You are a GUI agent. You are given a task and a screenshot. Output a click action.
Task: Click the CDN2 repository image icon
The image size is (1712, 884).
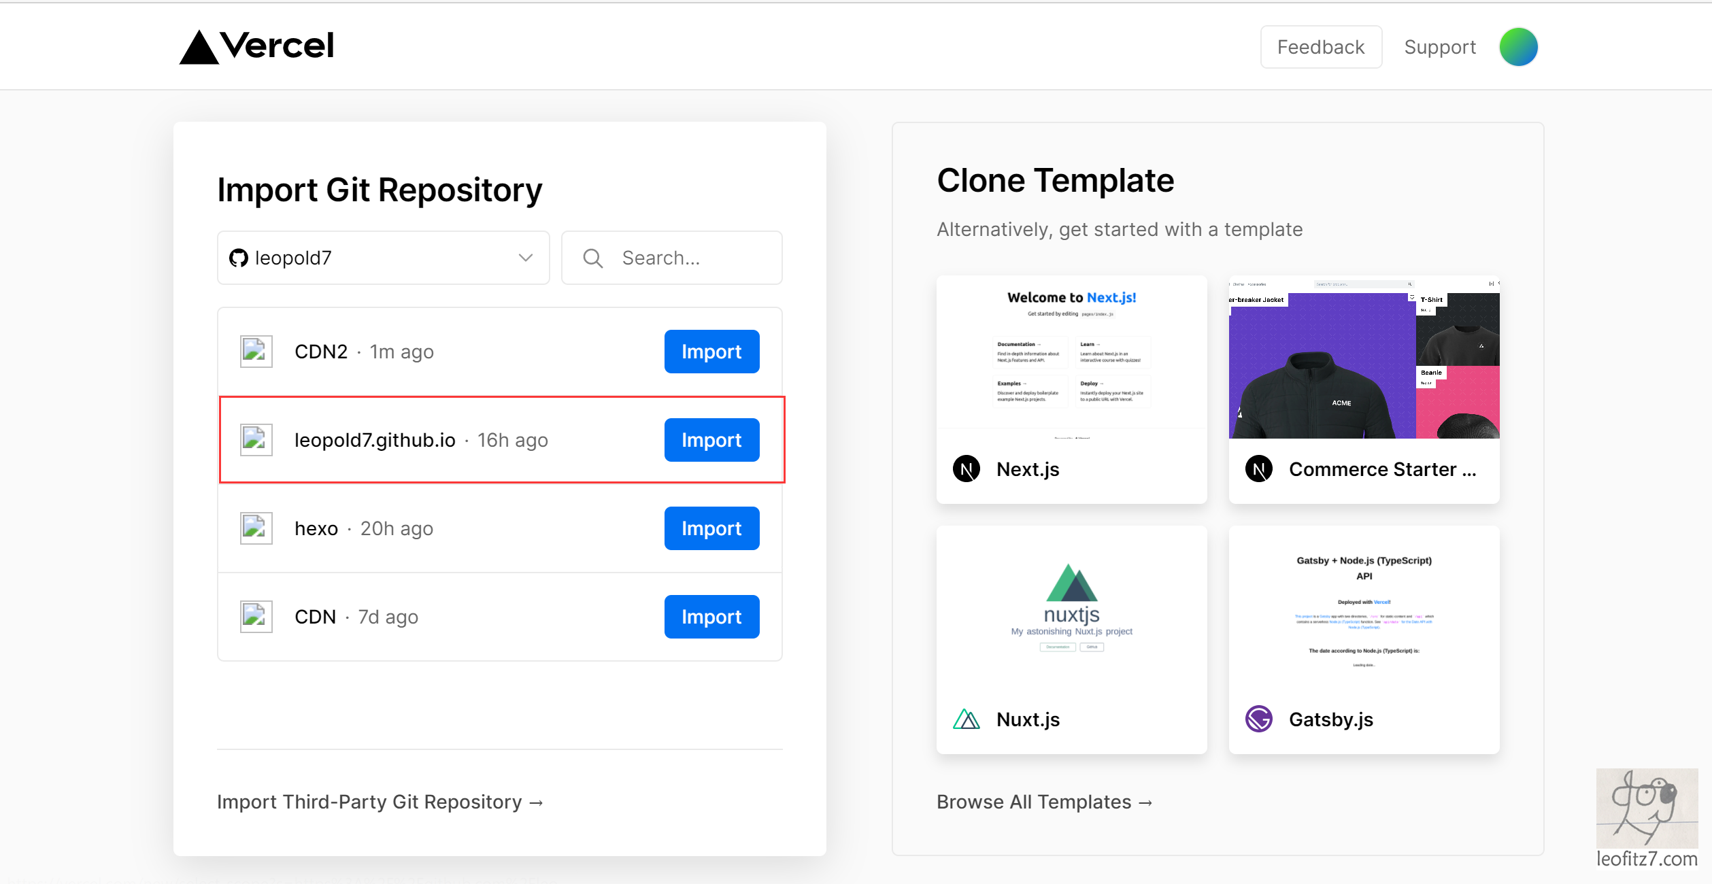[x=256, y=352]
